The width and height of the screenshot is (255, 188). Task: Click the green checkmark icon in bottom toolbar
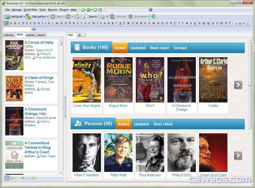click(33, 178)
